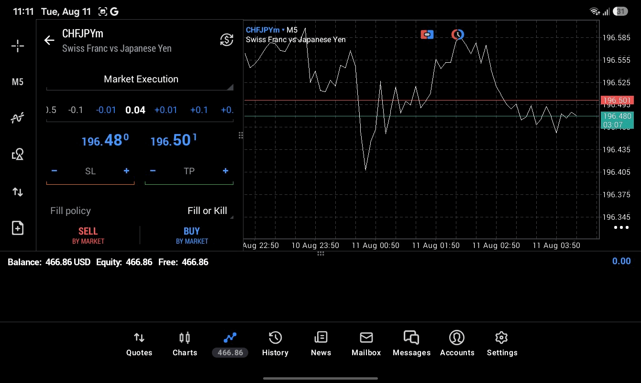The width and height of the screenshot is (641, 383).
Task: Decrease the TP value with minus
Action: (153, 171)
